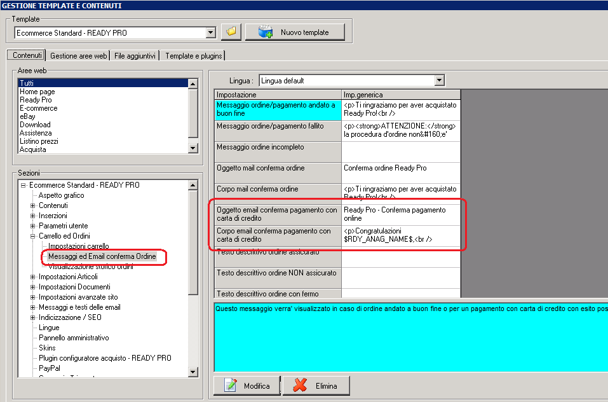Click Sezioni tree scroll-up arrow
This screenshot has height=402, width=608.
(x=193, y=184)
